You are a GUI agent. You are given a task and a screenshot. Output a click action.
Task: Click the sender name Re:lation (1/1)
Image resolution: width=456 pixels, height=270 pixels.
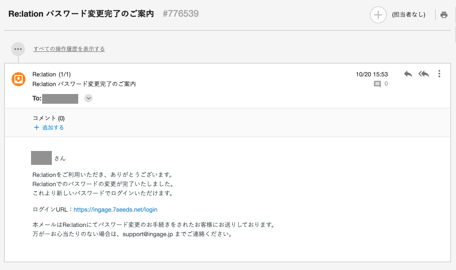pyautogui.click(x=51, y=75)
